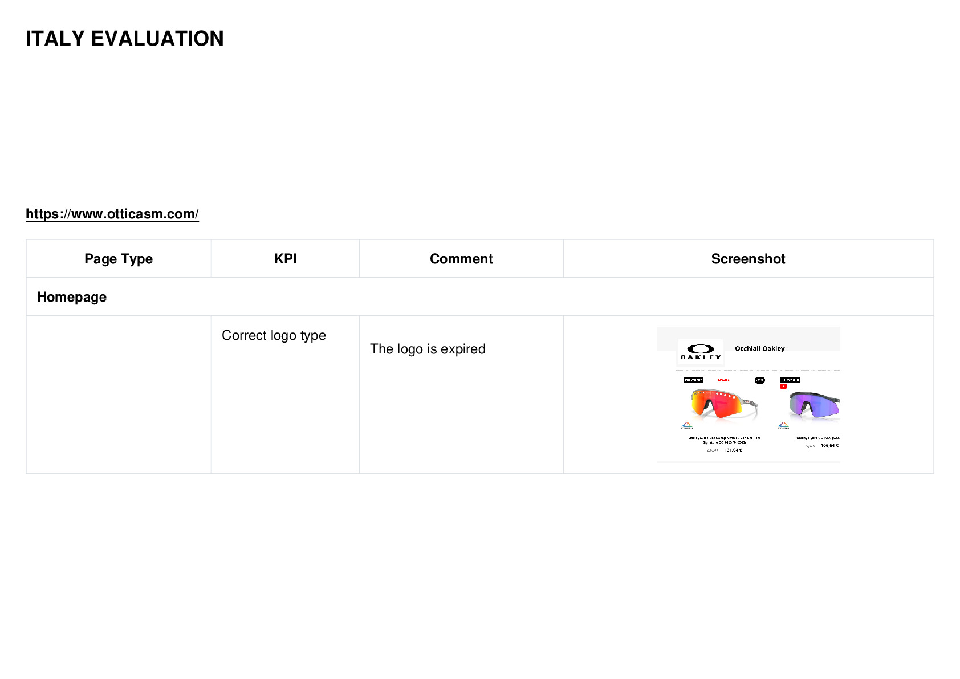Click the 131,04 € price text
Screen dimensions: 960x679
pyautogui.click(x=733, y=450)
